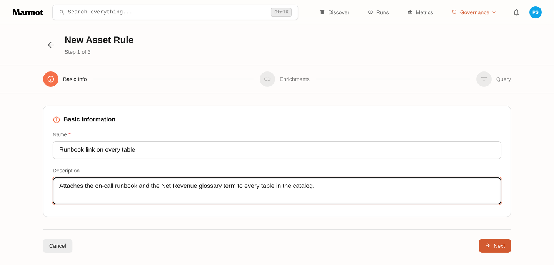The height and width of the screenshot is (265, 554).
Task: Go back with the arrow icon
Action: 51,45
